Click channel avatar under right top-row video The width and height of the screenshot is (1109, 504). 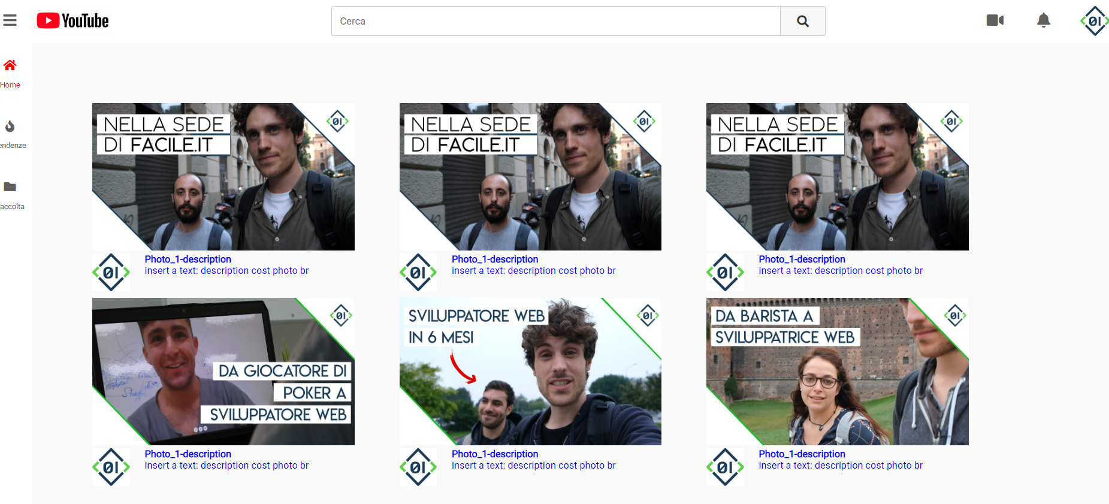726,273
